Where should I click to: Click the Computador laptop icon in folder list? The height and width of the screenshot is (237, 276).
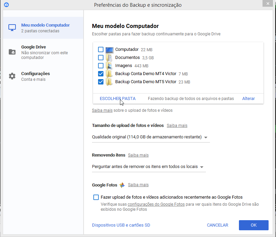pyautogui.click(x=109, y=50)
